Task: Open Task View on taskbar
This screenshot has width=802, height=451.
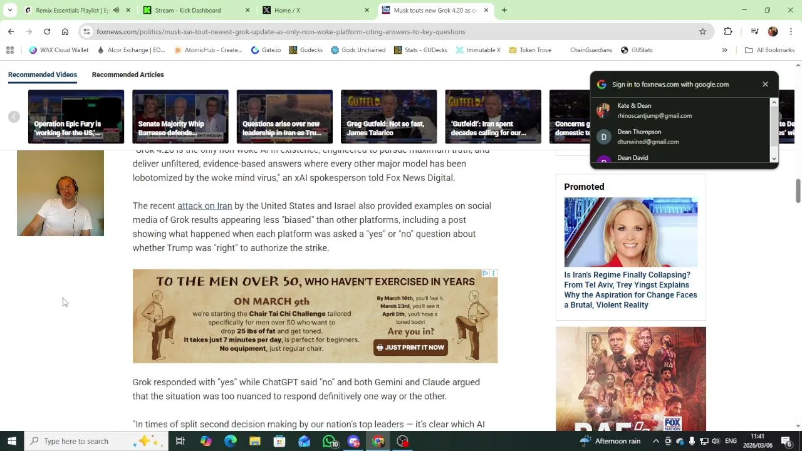Action: click(180, 441)
